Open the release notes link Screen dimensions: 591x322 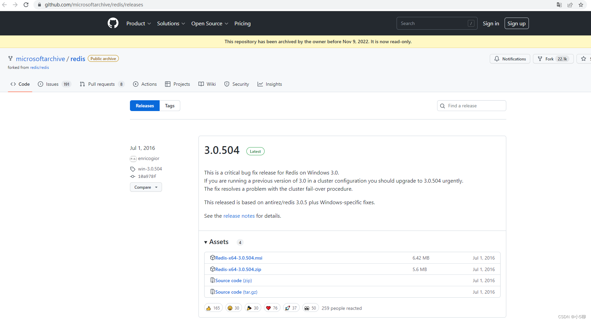pos(239,216)
